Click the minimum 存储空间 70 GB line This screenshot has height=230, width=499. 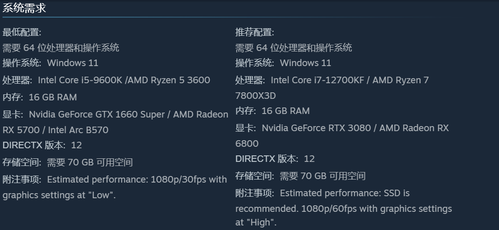(x=68, y=162)
